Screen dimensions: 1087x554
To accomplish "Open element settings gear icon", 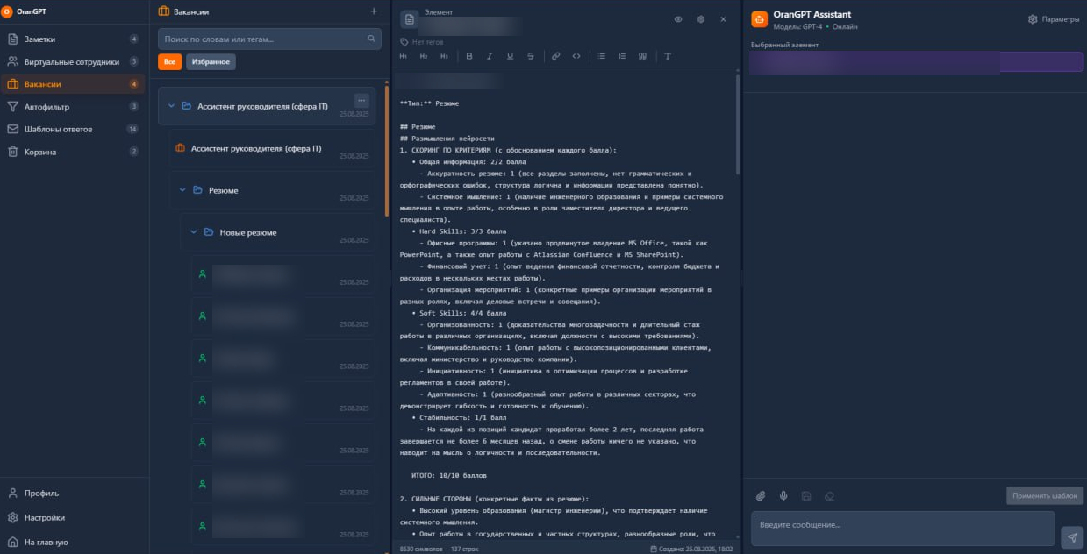I will [x=701, y=19].
